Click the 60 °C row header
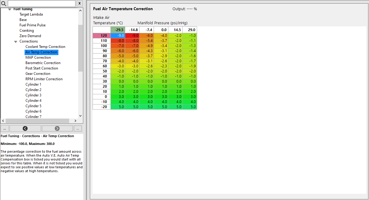Image resolution: width=369 pixels, height=200 pixels. click(102, 66)
